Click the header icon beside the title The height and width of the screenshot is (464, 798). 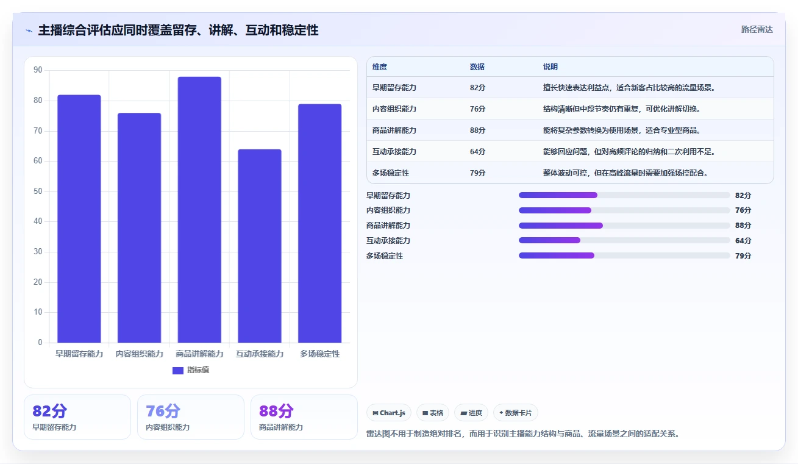pyautogui.click(x=29, y=30)
